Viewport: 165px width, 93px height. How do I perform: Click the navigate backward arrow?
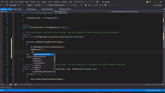[22, 84]
